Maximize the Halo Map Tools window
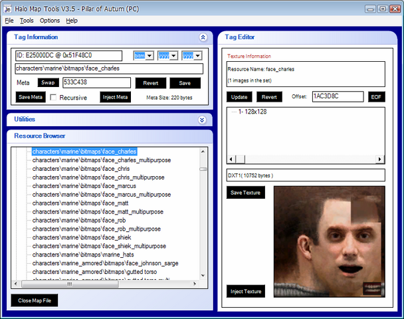Image resolution: width=404 pixels, height=319 pixels. point(383,9)
